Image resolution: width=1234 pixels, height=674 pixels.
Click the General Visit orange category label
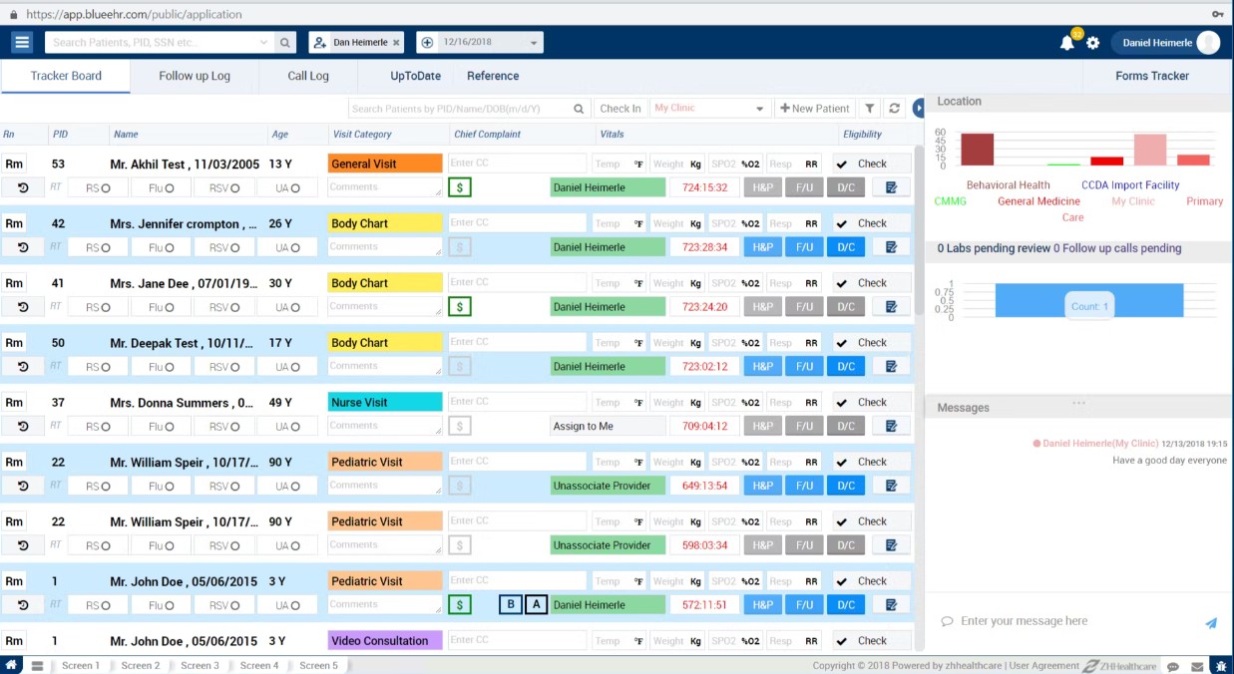384,164
